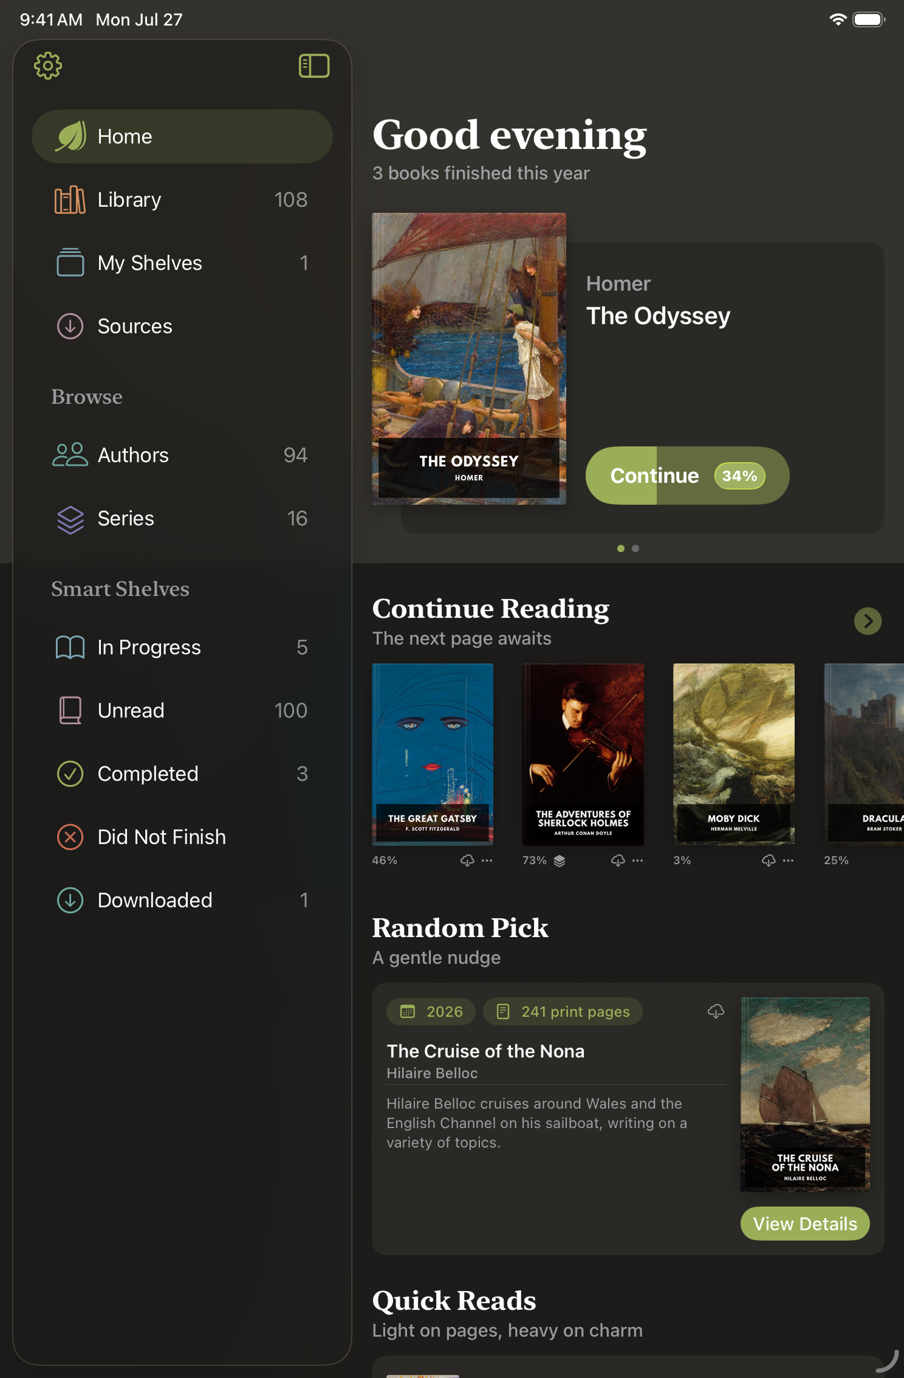Image resolution: width=904 pixels, height=1378 pixels.
Task: Tap the 2026 year tag
Action: point(431,1011)
